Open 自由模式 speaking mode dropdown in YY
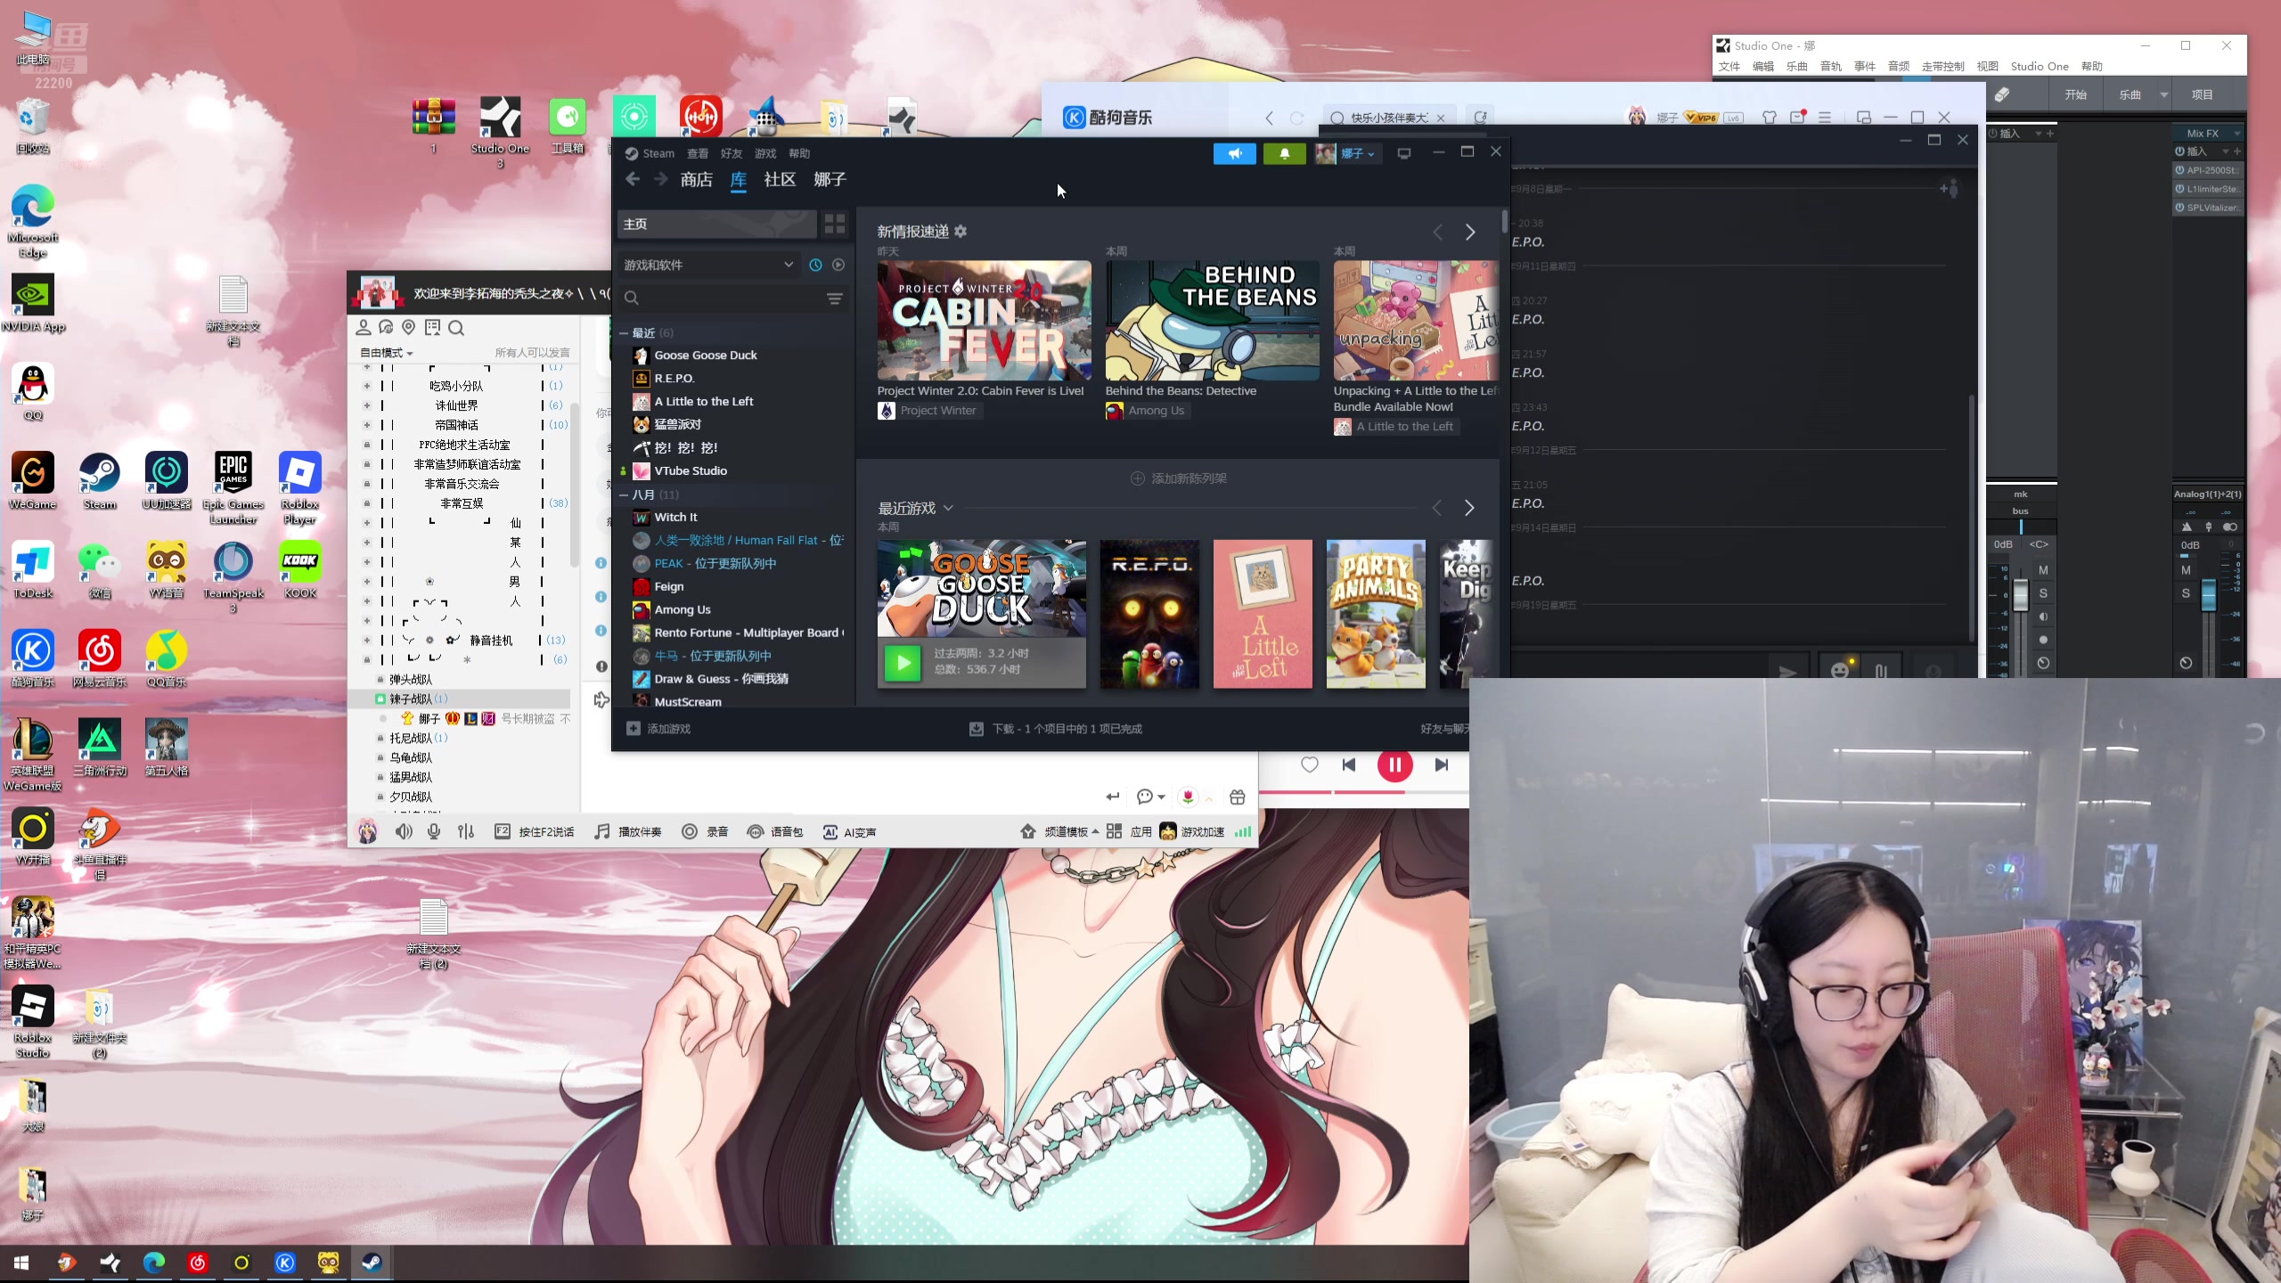 click(386, 353)
